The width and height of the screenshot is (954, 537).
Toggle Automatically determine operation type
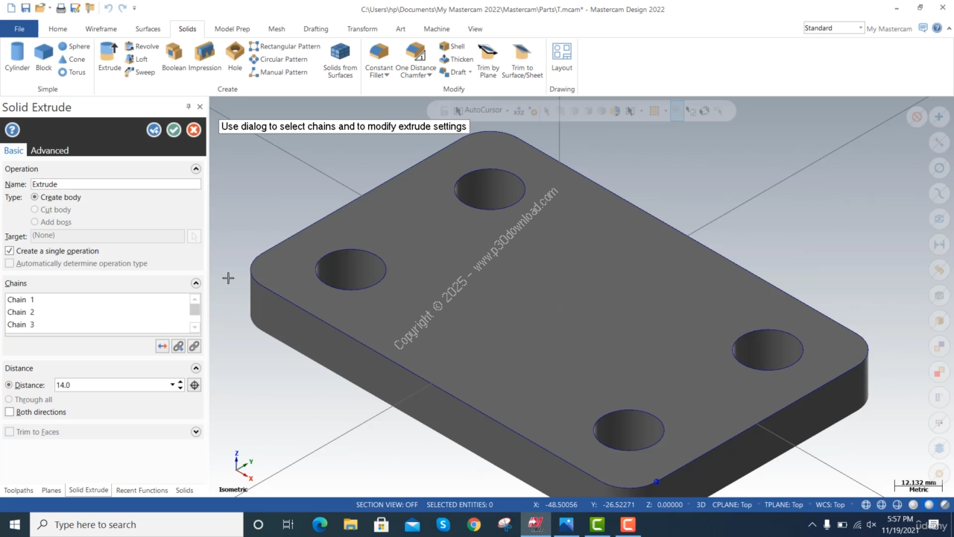point(10,263)
